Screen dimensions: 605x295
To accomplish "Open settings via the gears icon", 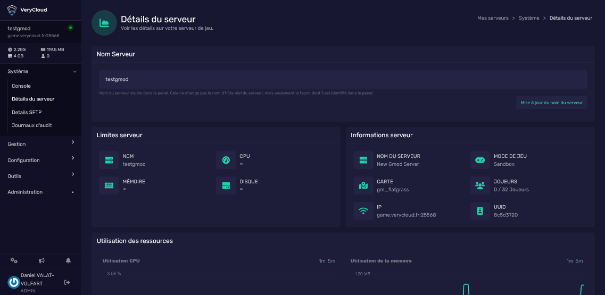I will pos(14,260).
